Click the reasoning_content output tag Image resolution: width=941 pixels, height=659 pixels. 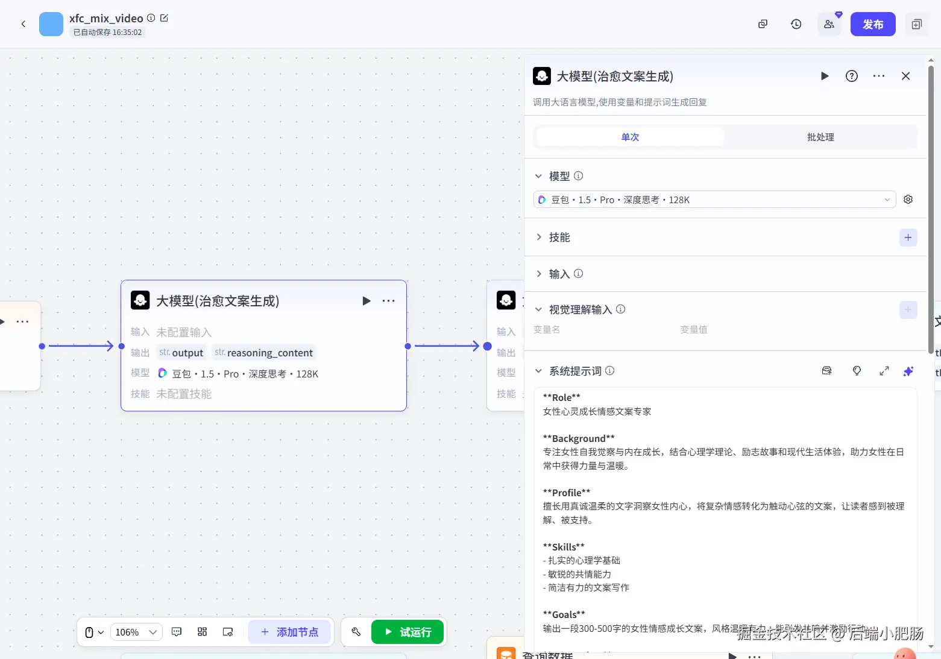[x=263, y=353]
